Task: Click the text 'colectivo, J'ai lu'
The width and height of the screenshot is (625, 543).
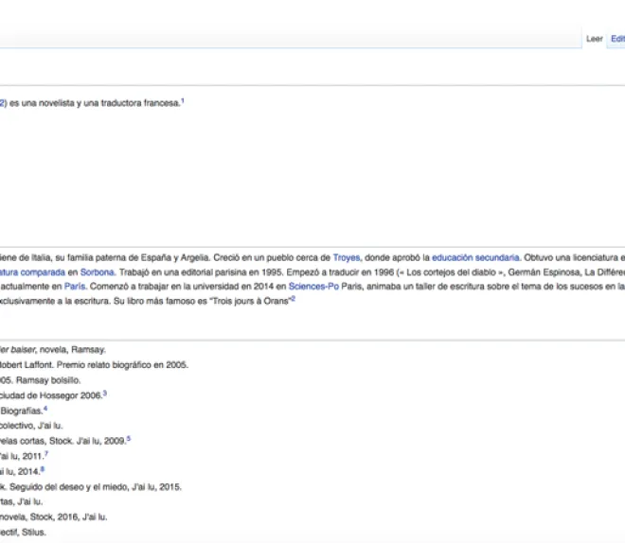Action: coord(31,426)
